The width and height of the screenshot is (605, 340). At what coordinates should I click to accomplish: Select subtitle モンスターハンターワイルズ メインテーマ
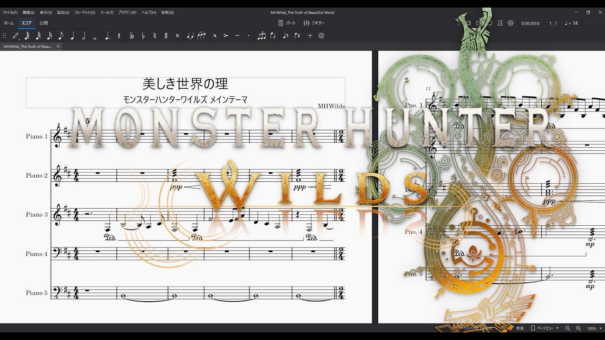tap(185, 100)
